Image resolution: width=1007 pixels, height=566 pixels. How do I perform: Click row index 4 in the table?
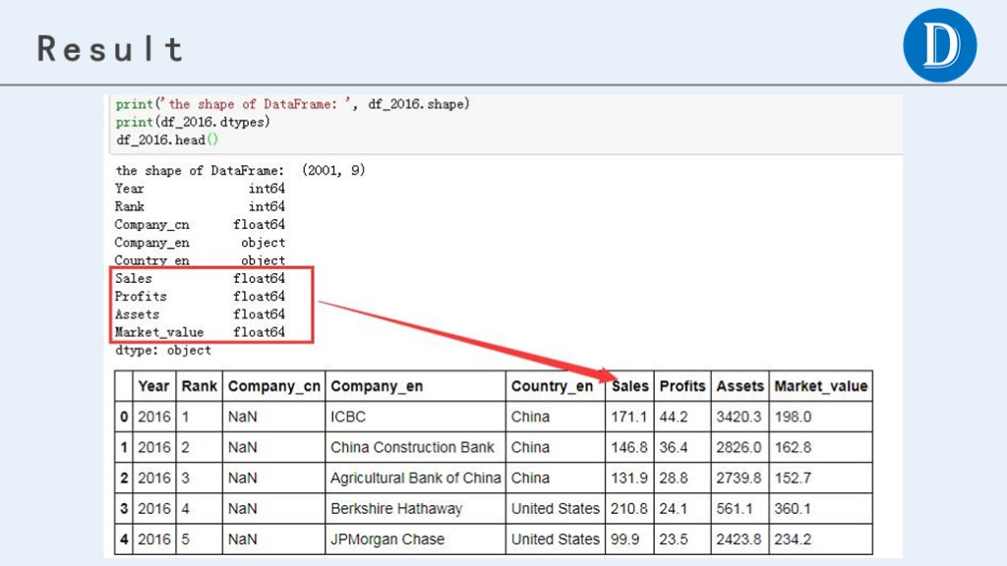[124, 539]
